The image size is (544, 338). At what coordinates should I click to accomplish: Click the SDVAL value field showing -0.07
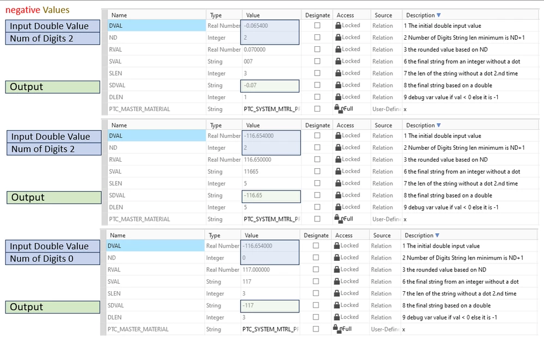(x=270, y=85)
